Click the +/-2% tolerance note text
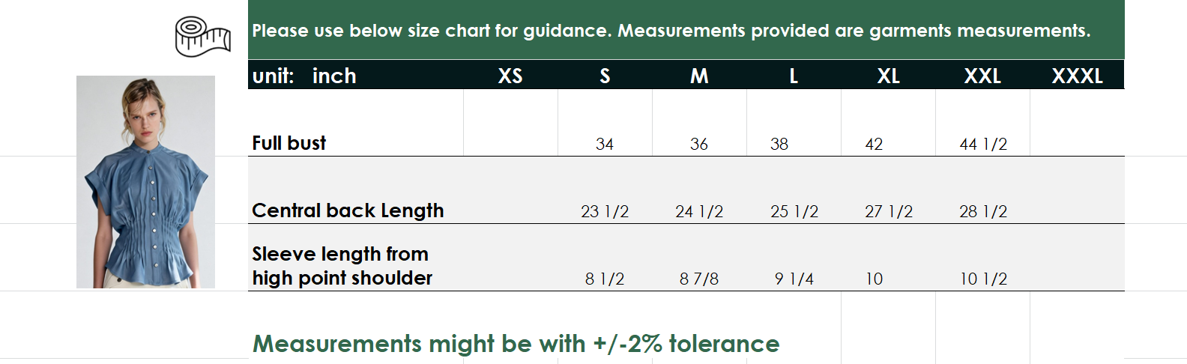The width and height of the screenshot is (1187, 364). pos(516,344)
